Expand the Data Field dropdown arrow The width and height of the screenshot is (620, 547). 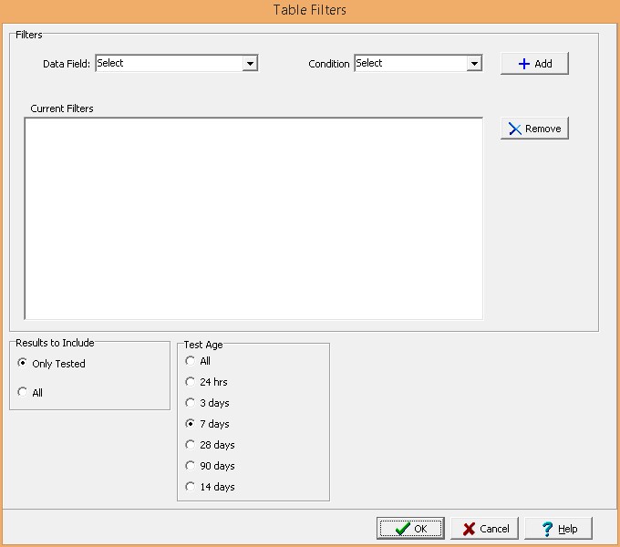click(x=250, y=64)
